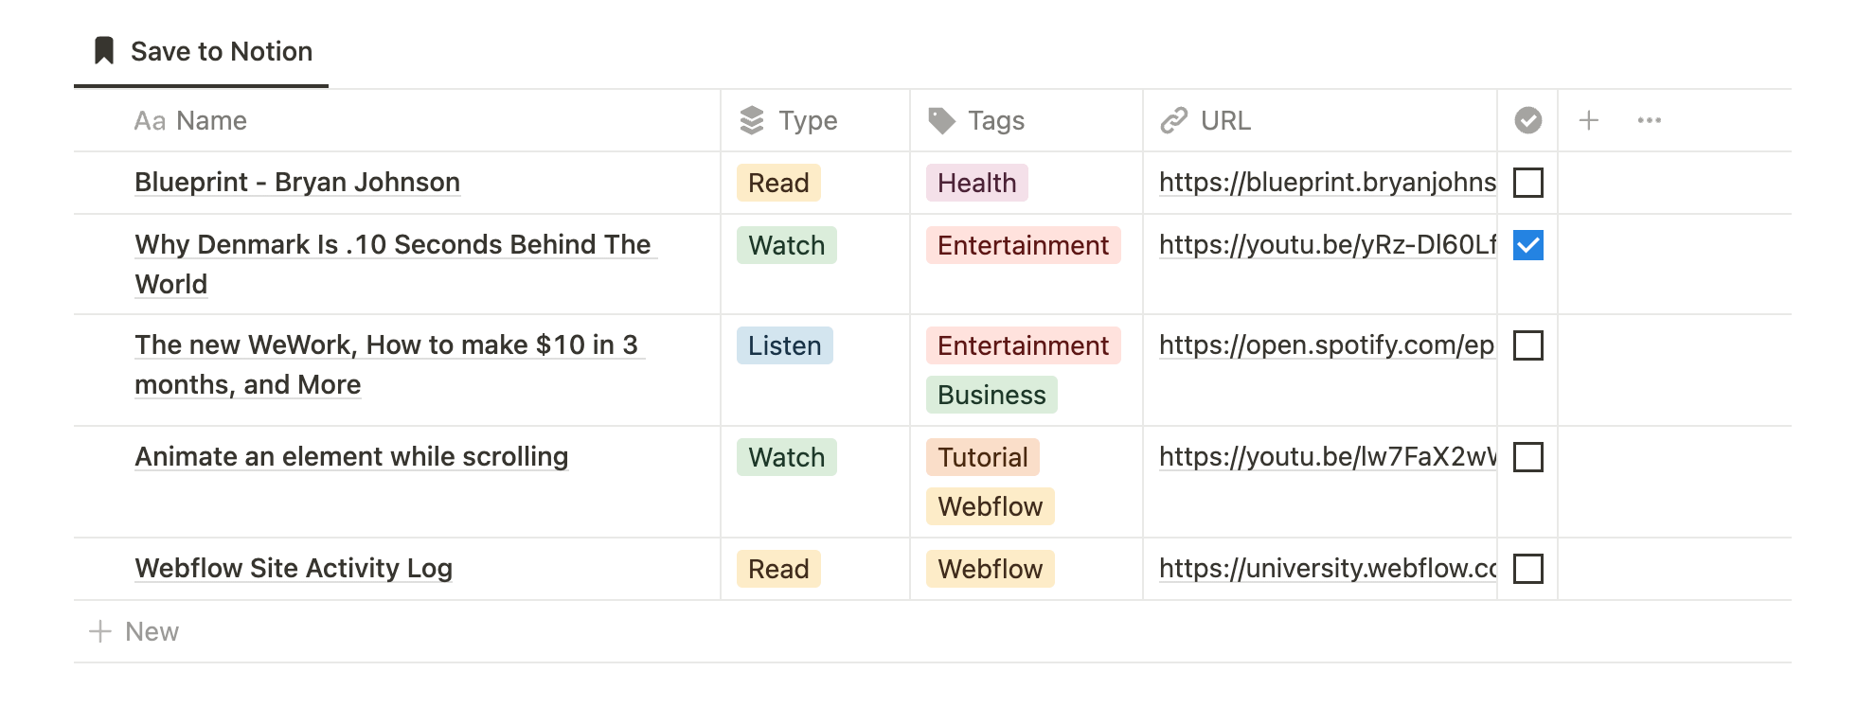This screenshot has width=1875, height=706.
Task: Click the Entertainment tag in WeWork row
Action: click(1024, 345)
